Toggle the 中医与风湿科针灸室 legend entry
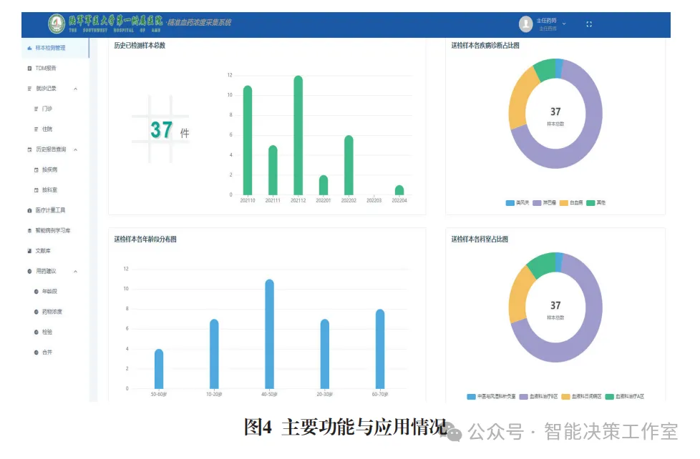700x459 pixels. [491, 397]
